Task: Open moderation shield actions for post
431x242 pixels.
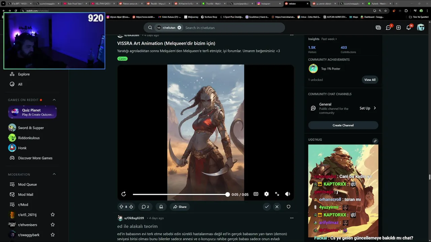Action: pos(288,207)
